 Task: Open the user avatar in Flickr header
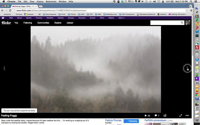pyautogui.click(x=188, y=23)
